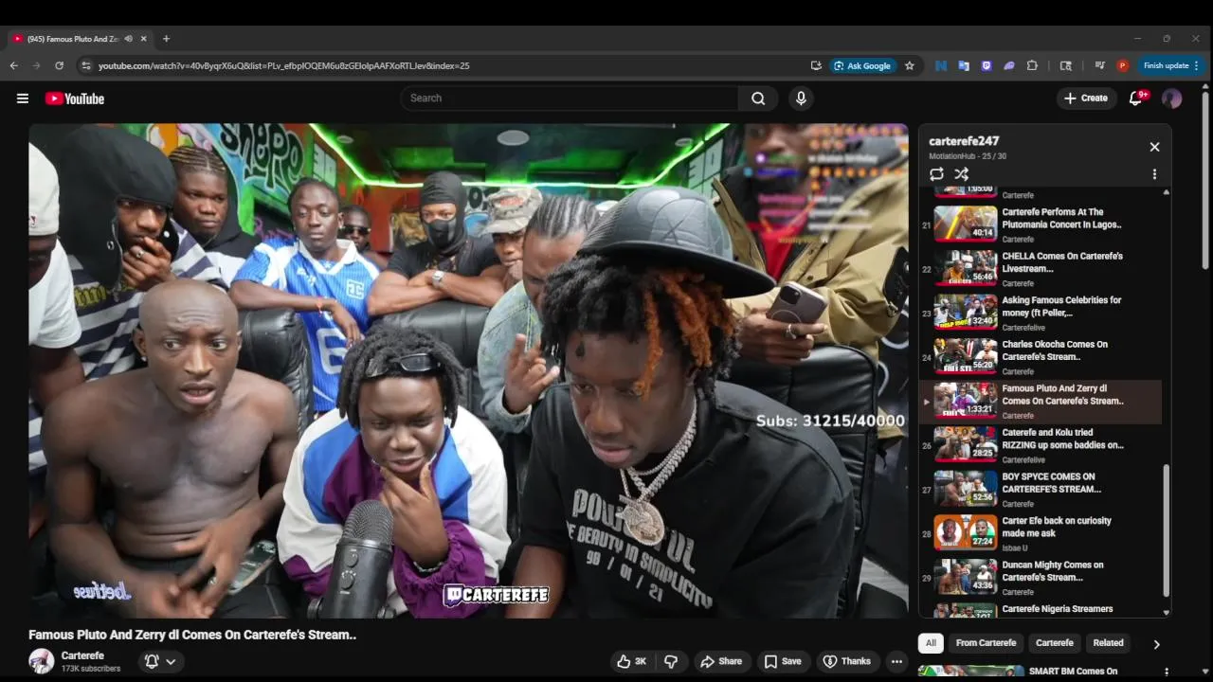This screenshot has width=1213, height=682.
Task: Open the translate extension icon
Action: pyautogui.click(x=964, y=65)
